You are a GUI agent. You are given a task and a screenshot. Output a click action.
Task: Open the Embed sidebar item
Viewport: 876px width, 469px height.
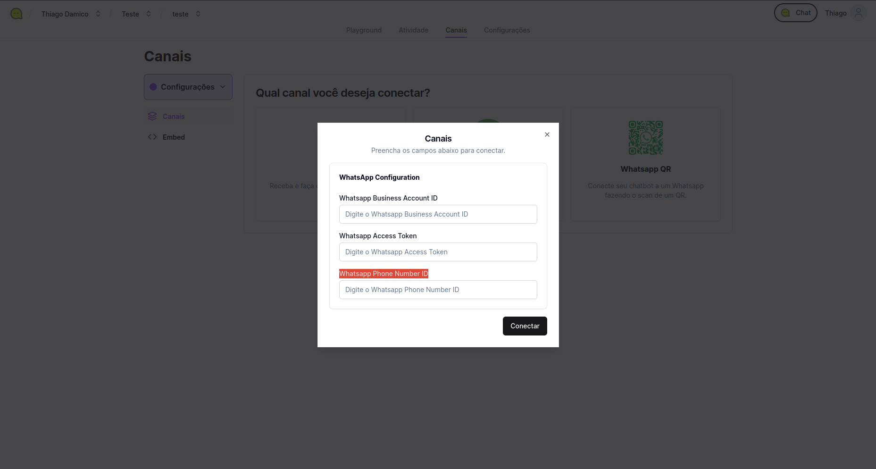[x=174, y=137]
